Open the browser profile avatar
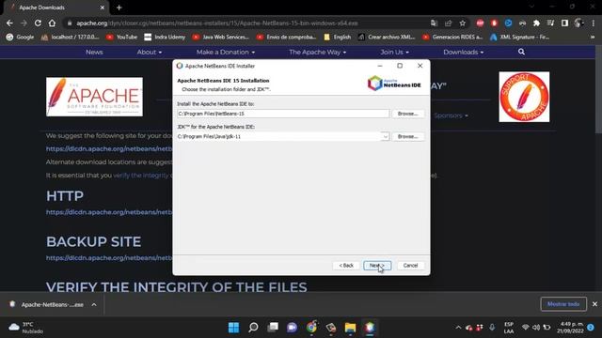602x338 pixels. [579, 23]
